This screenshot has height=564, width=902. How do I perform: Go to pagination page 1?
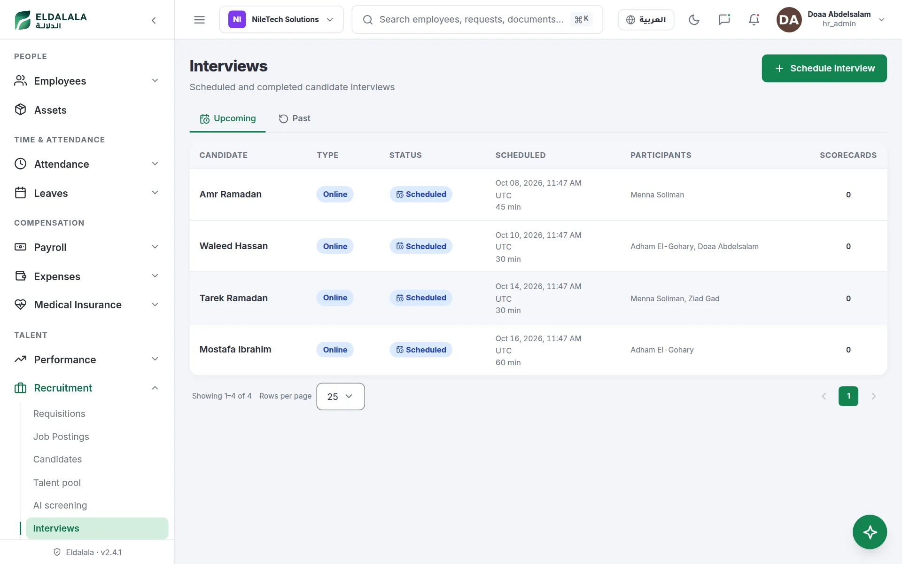[848, 396]
